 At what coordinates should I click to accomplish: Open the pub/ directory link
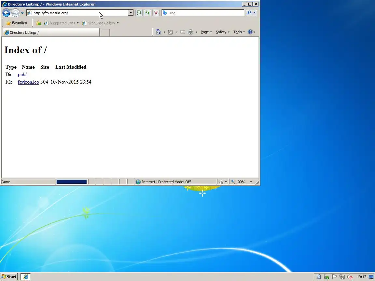pos(22,74)
